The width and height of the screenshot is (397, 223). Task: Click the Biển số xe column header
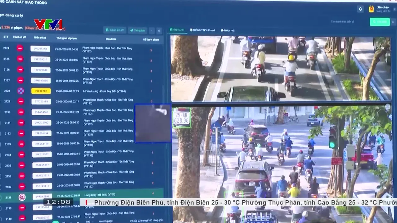coord(40,37)
